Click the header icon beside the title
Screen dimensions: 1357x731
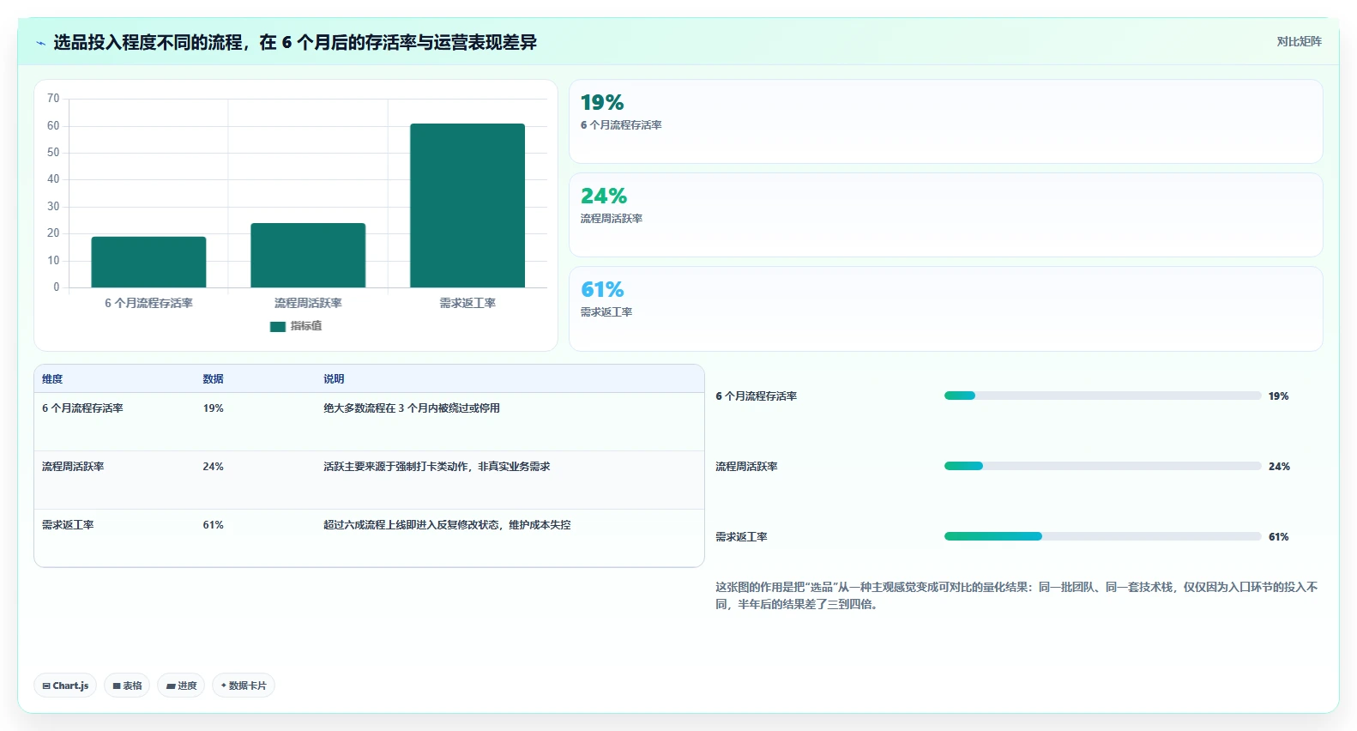click(40, 42)
